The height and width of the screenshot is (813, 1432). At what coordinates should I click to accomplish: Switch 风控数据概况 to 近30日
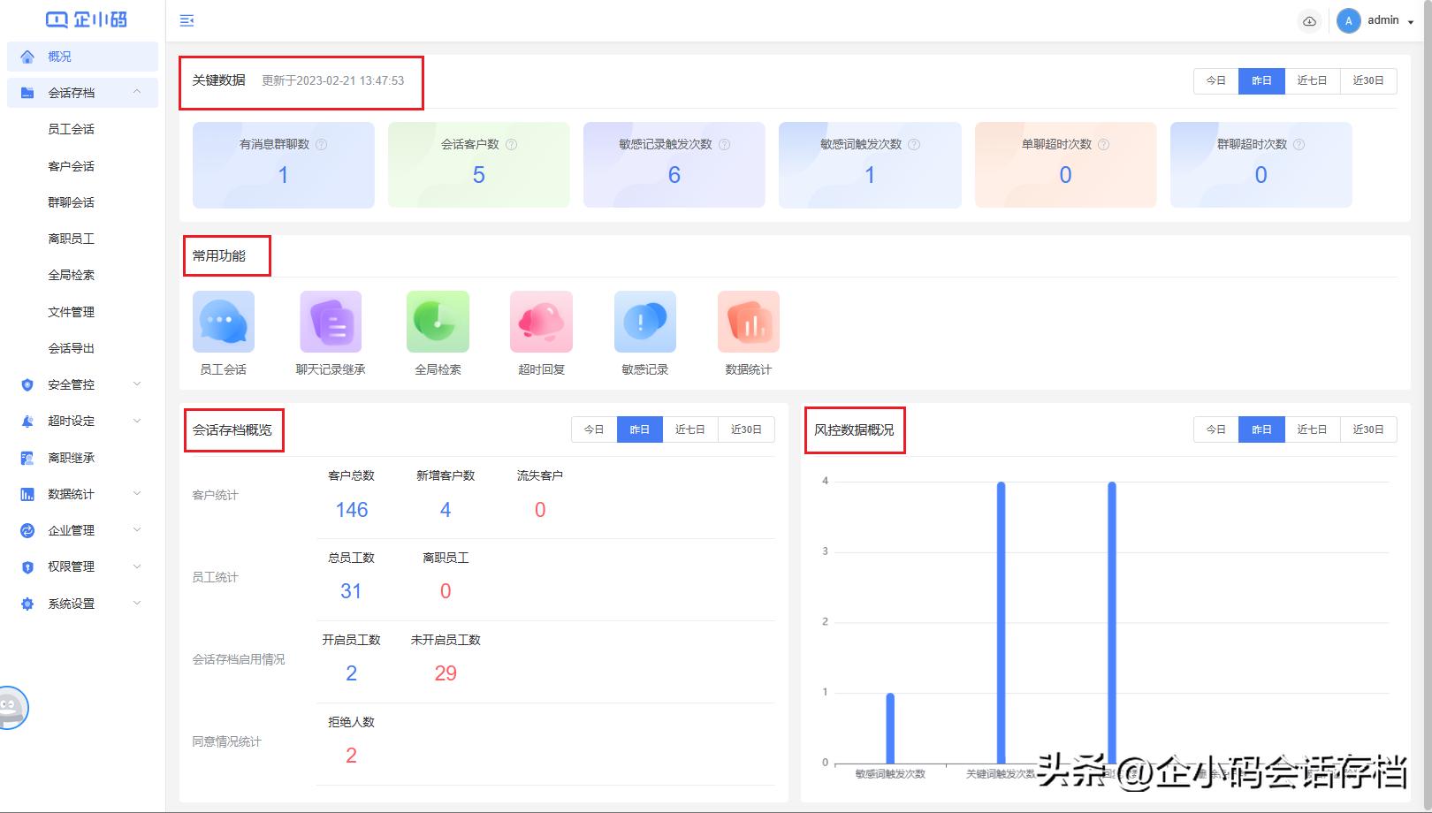coord(1367,429)
